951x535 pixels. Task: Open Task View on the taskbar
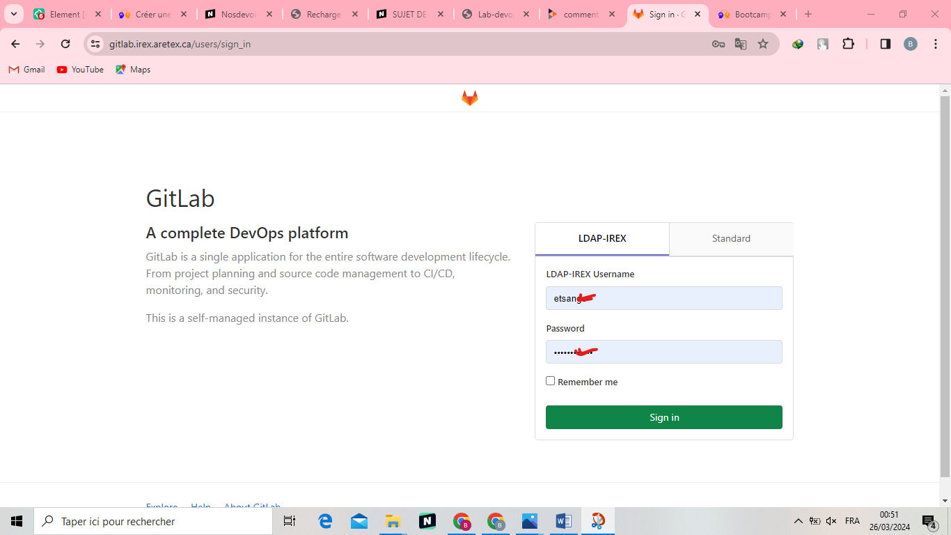point(290,521)
